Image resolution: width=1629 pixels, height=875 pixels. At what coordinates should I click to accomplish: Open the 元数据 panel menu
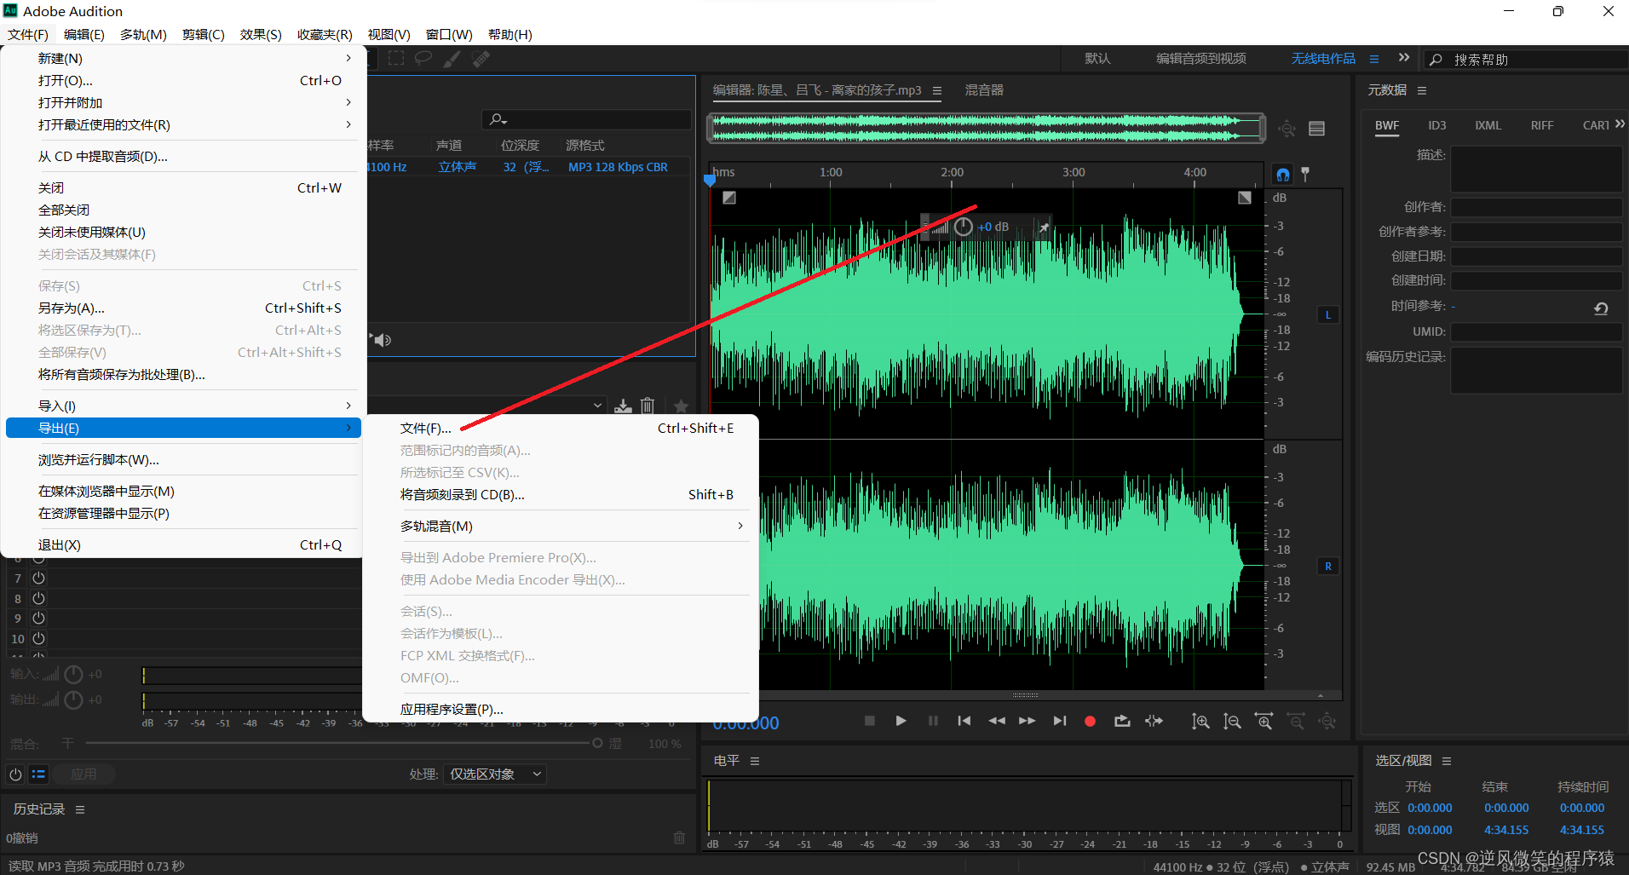pyautogui.click(x=1422, y=90)
